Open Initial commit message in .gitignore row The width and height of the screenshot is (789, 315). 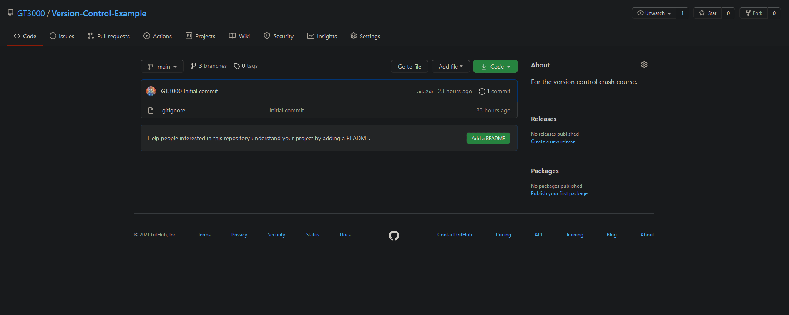point(286,111)
